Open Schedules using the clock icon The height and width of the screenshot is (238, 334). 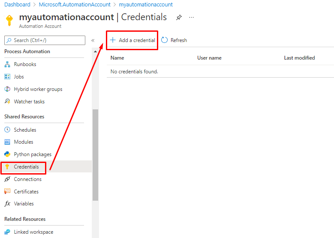coord(7,130)
